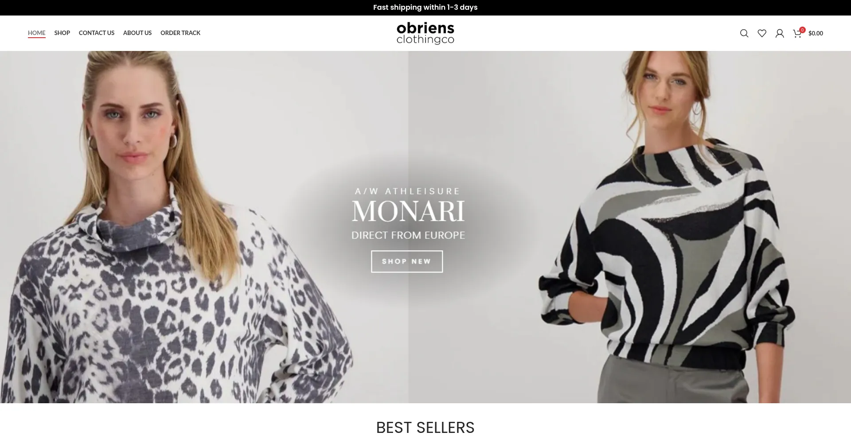
Task: Open the account user icon
Action: pyautogui.click(x=780, y=33)
